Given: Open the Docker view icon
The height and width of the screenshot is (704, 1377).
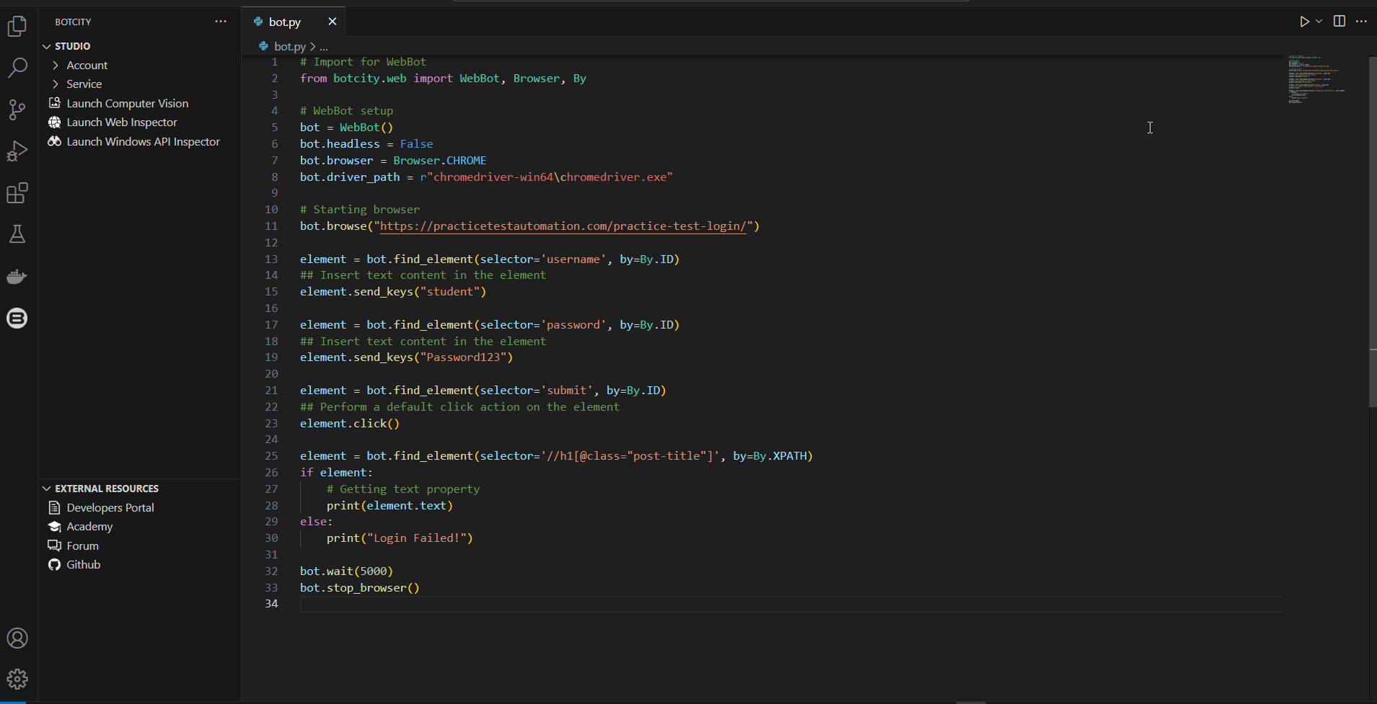Looking at the screenshot, I should [x=17, y=277].
